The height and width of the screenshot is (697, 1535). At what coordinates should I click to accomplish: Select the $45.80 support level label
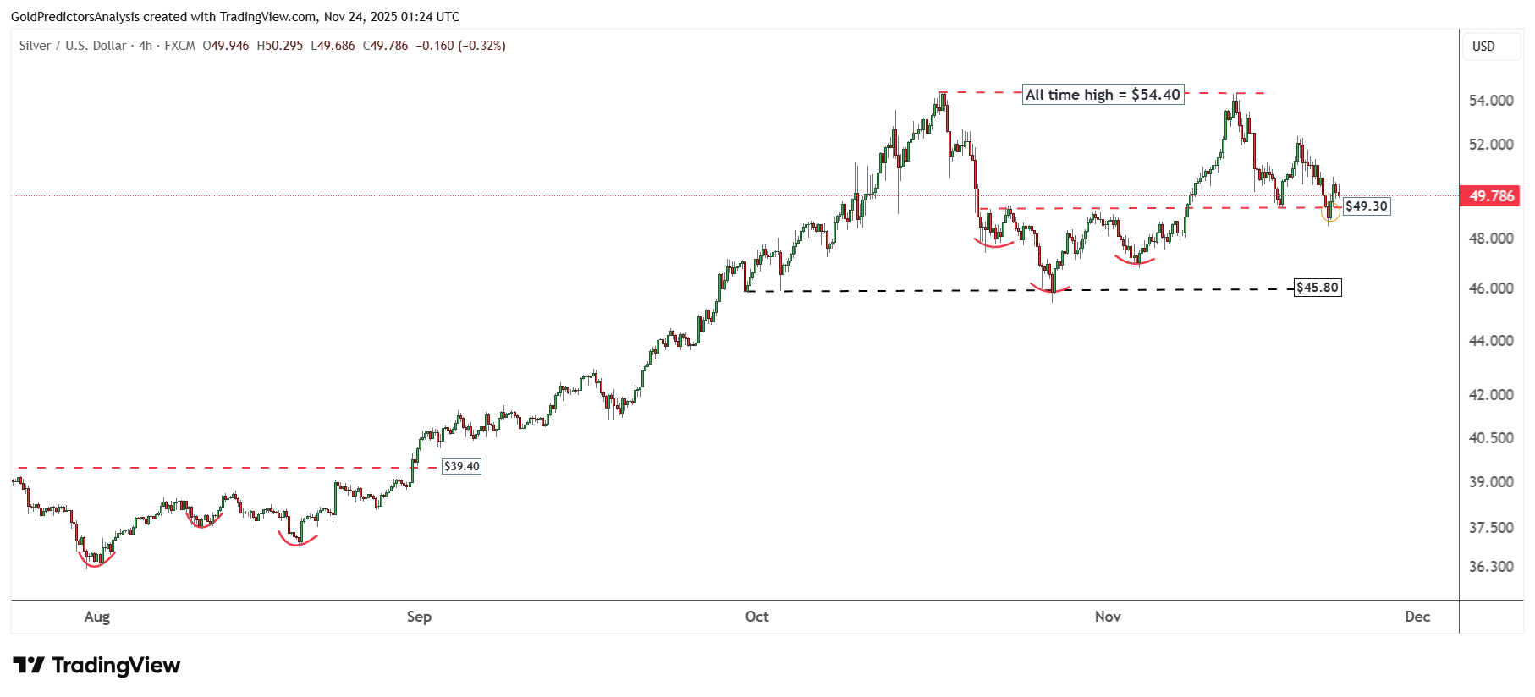pyautogui.click(x=1318, y=288)
